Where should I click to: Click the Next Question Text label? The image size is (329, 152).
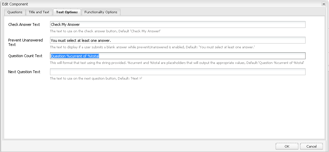(24, 72)
